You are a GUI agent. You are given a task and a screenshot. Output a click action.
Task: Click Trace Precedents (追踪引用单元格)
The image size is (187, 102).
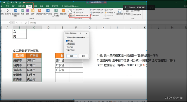pos(97,9)
